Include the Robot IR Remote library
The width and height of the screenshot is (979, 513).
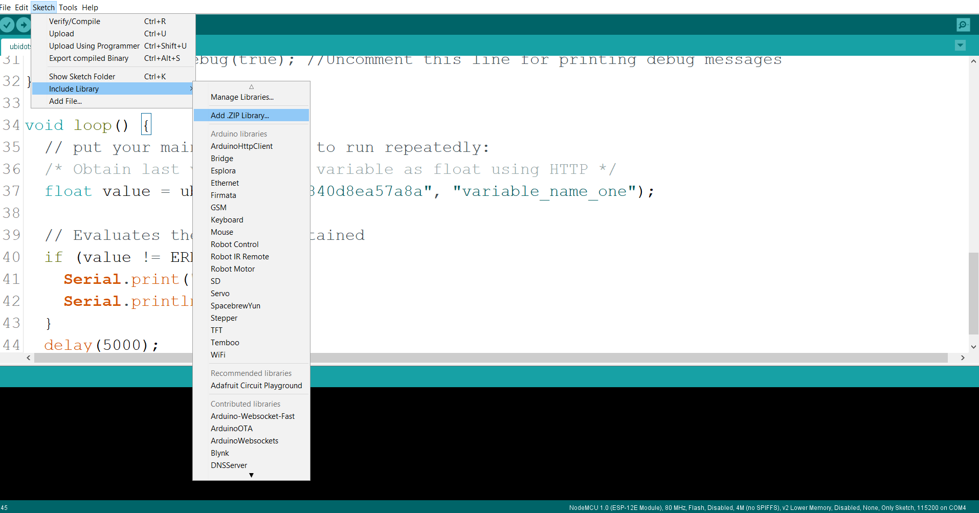pyautogui.click(x=251, y=257)
